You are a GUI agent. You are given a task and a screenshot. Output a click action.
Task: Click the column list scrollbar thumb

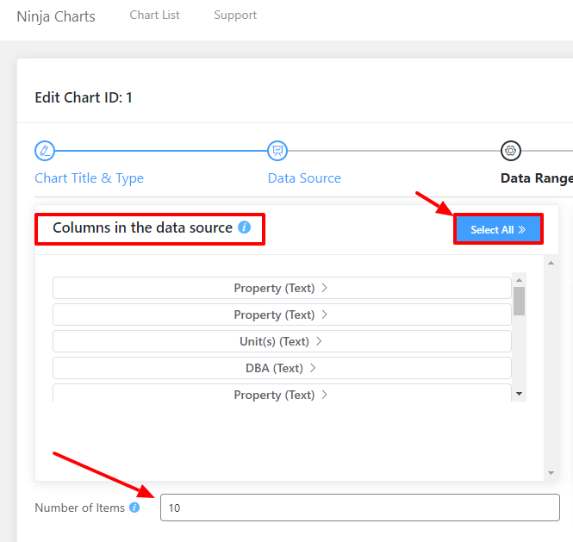tap(519, 301)
